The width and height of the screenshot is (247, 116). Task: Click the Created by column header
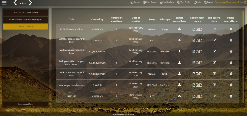pyautogui.click(x=97, y=19)
